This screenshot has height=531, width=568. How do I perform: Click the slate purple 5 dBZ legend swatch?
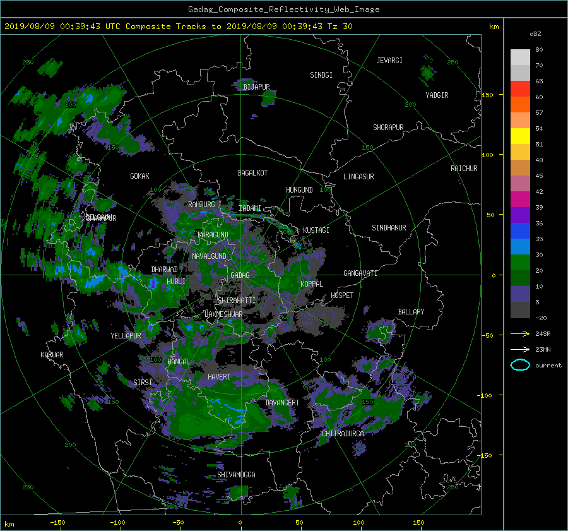click(520, 294)
